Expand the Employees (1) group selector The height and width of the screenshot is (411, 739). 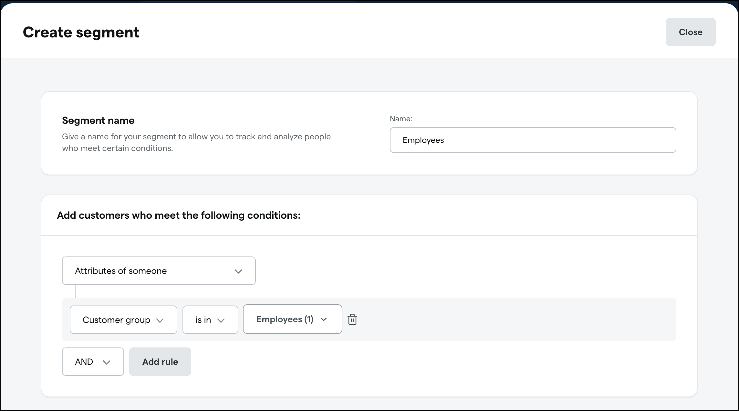tap(293, 319)
